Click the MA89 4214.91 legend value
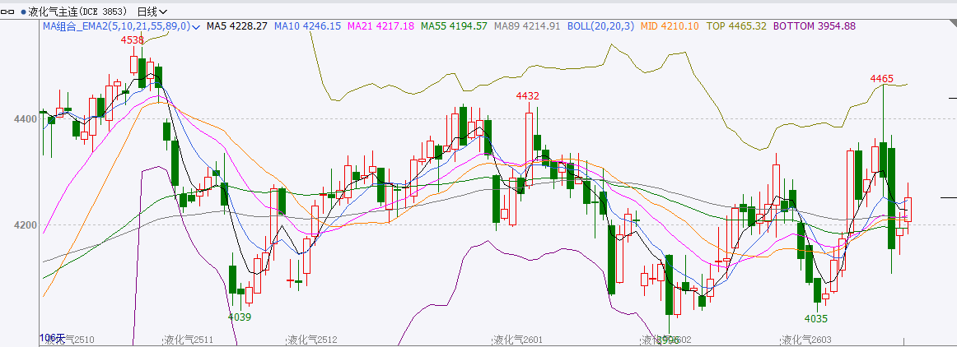The height and width of the screenshot is (347, 957). click(x=527, y=26)
